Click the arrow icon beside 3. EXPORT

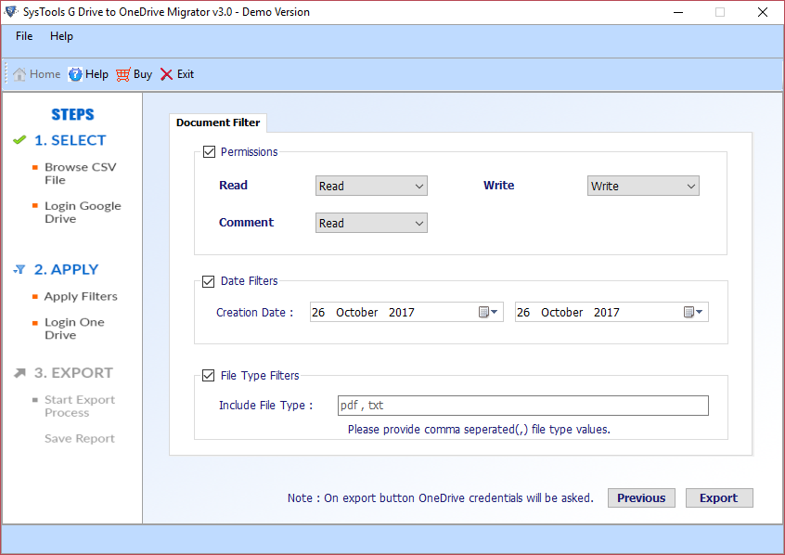[x=19, y=373]
